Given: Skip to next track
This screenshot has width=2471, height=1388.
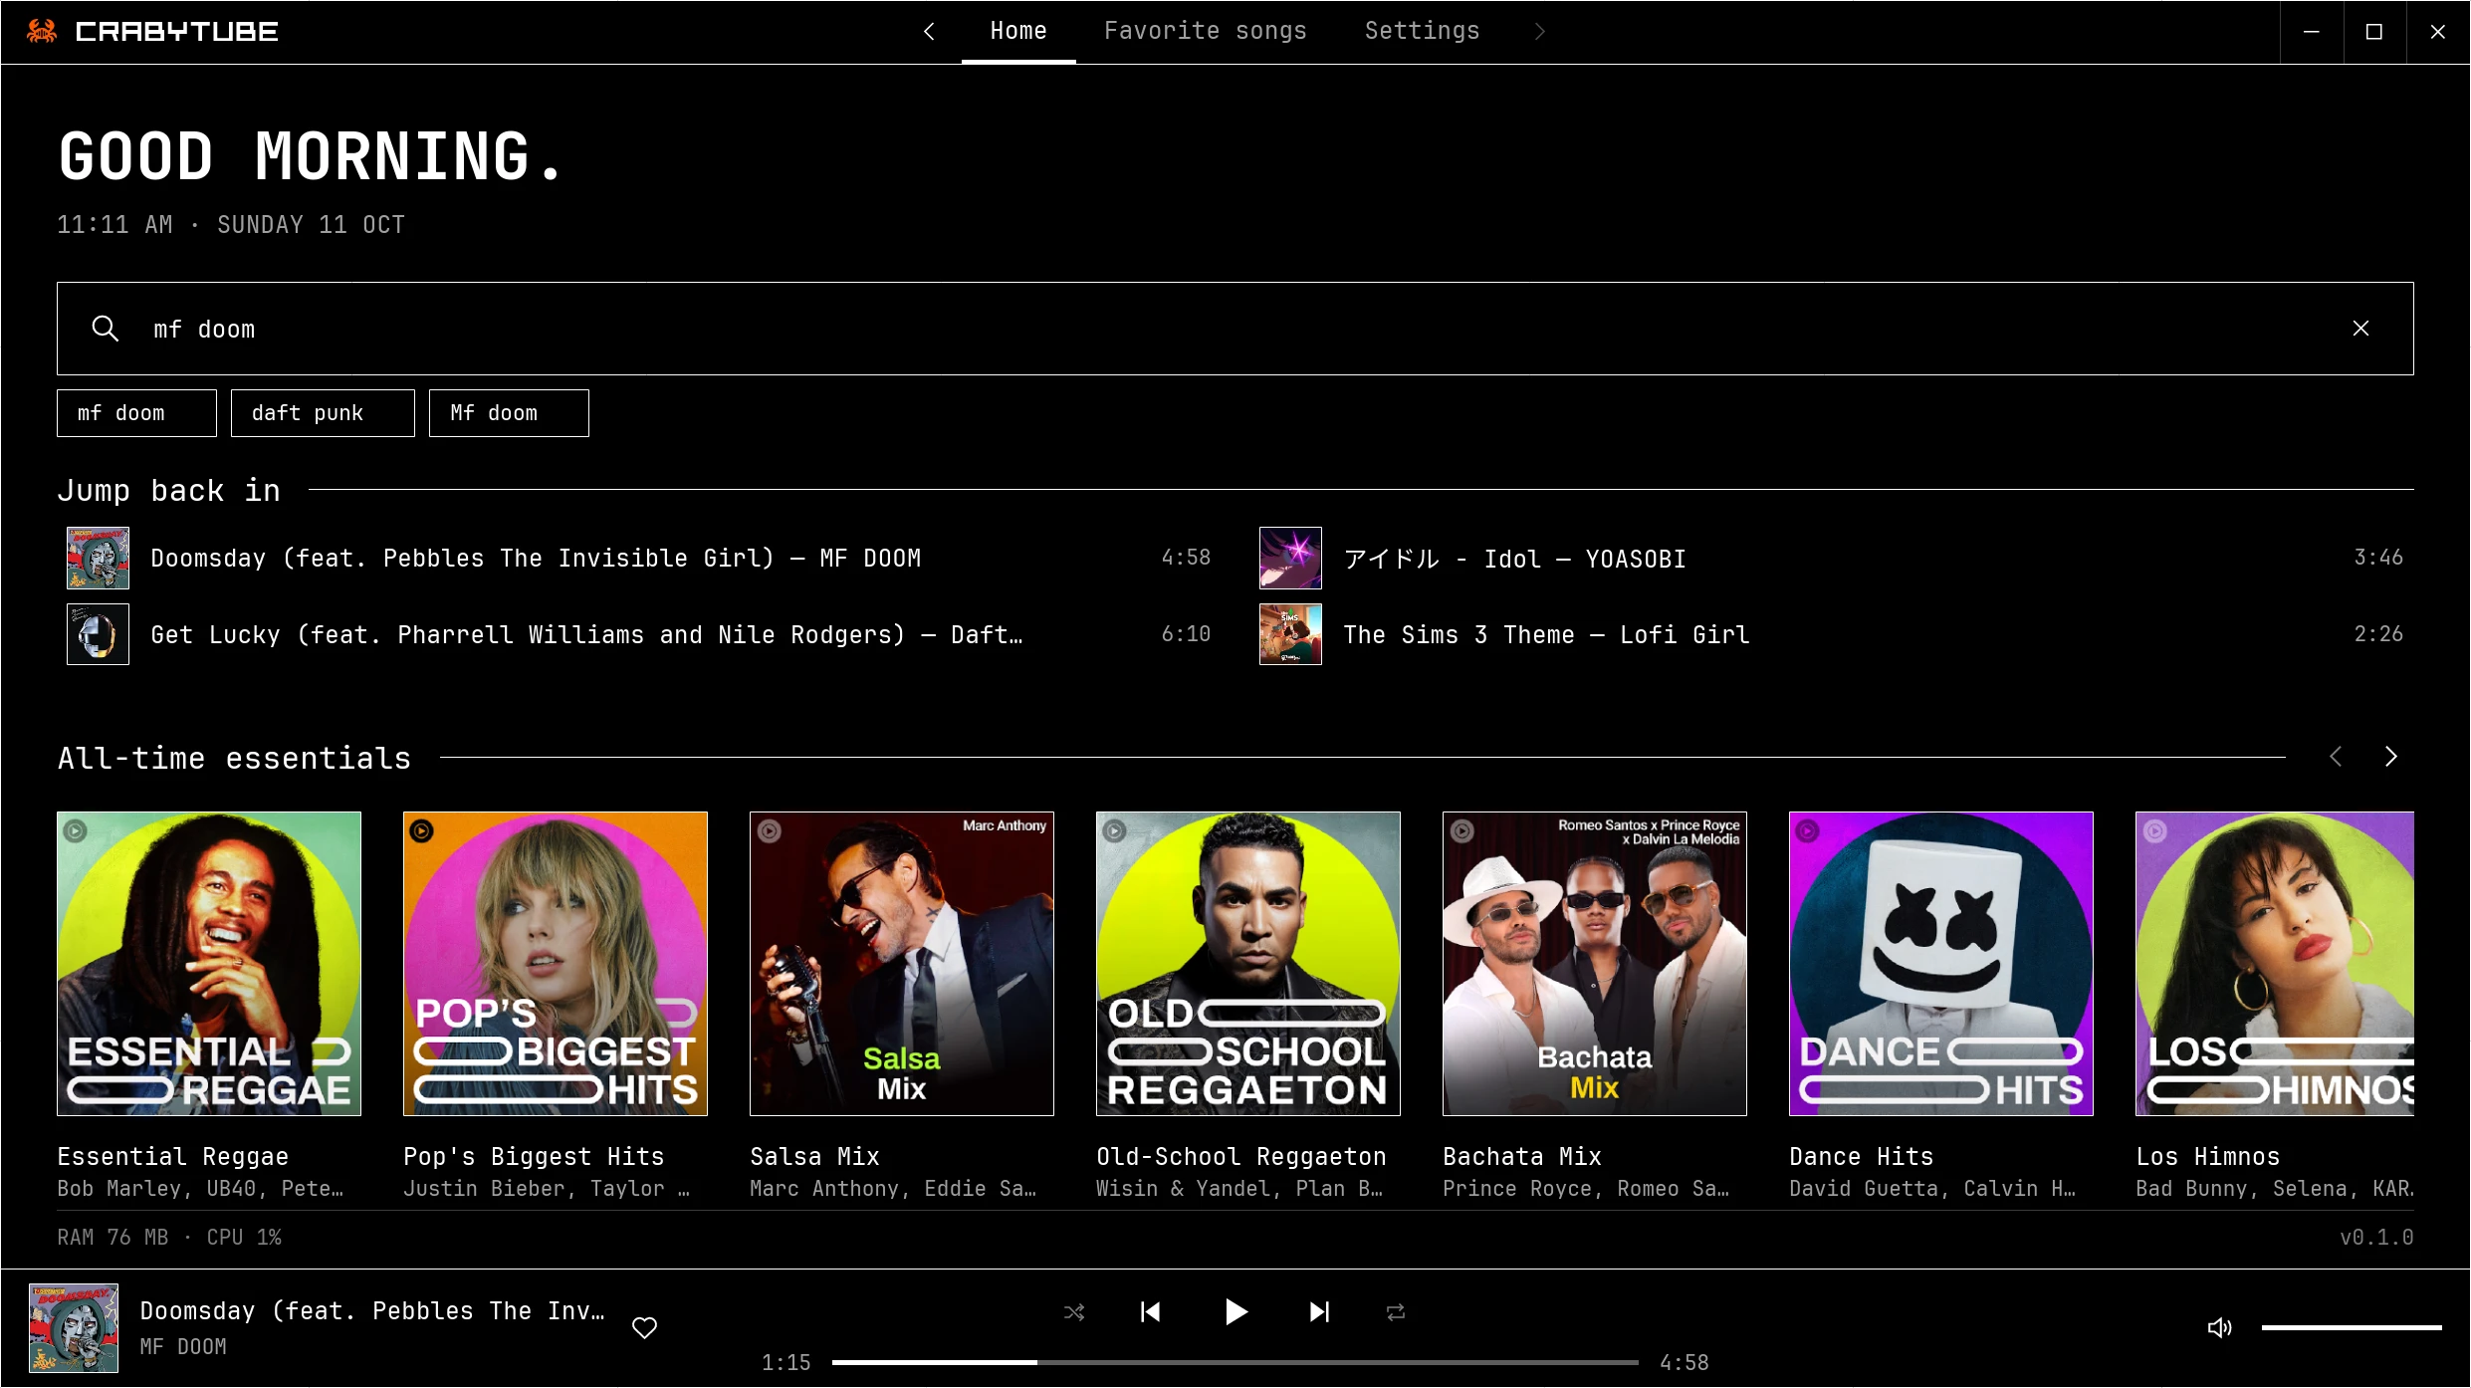Looking at the screenshot, I should pos(1319,1312).
